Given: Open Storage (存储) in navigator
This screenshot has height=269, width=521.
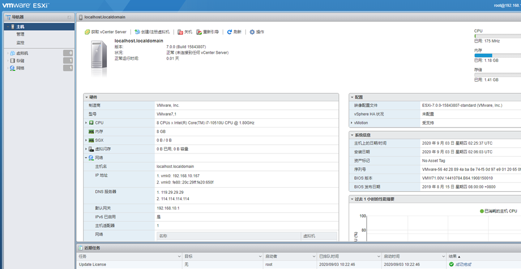Looking at the screenshot, I should click(20, 61).
